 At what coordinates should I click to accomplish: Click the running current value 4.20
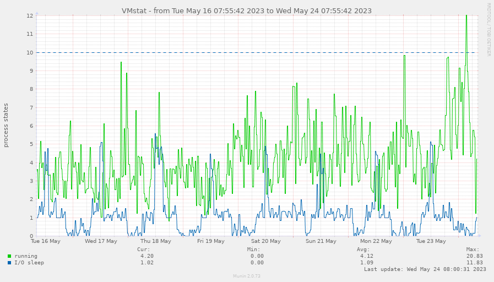click(x=147, y=256)
